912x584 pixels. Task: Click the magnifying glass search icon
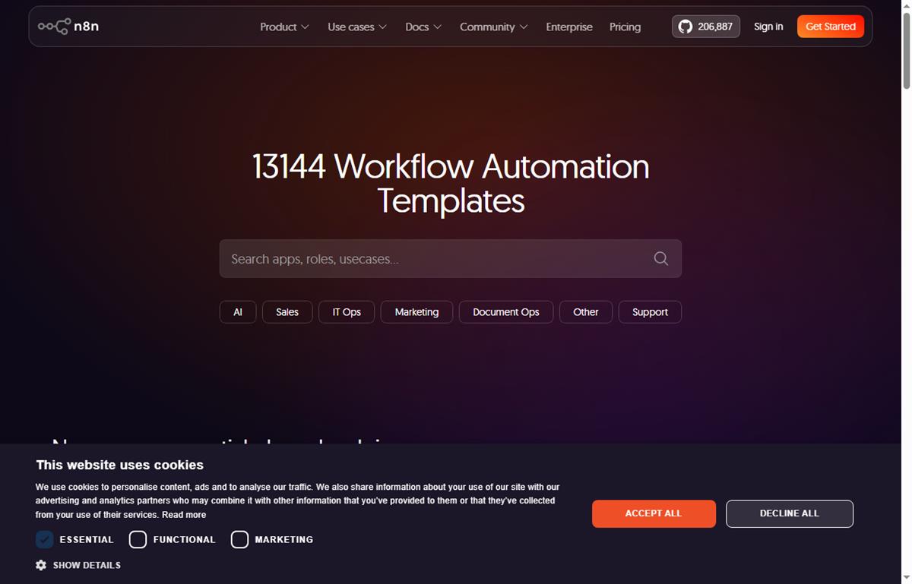pyautogui.click(x=661, y=259)
